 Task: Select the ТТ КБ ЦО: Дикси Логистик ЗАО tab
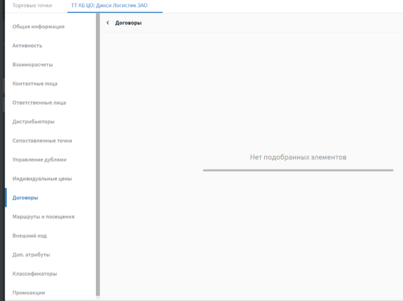pyautogui.click(x=109, y=6)
